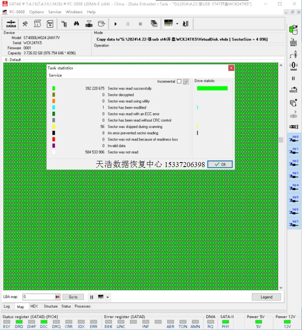Click the Legend button

coord(266,297)
